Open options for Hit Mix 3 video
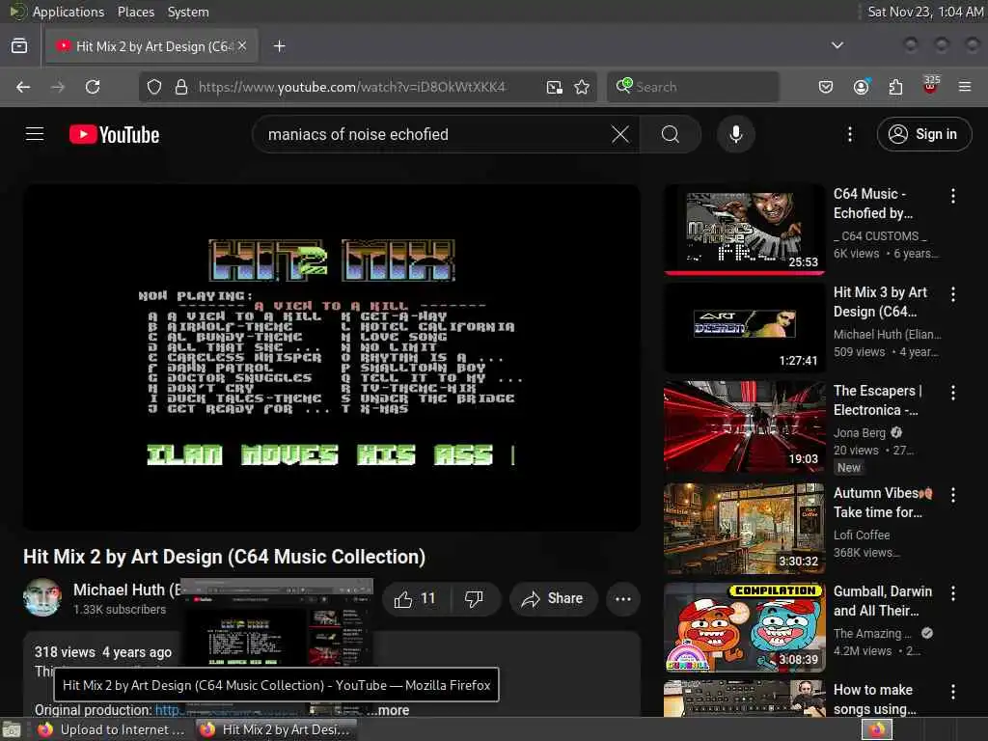988x741 pixels. coord(953,294)
